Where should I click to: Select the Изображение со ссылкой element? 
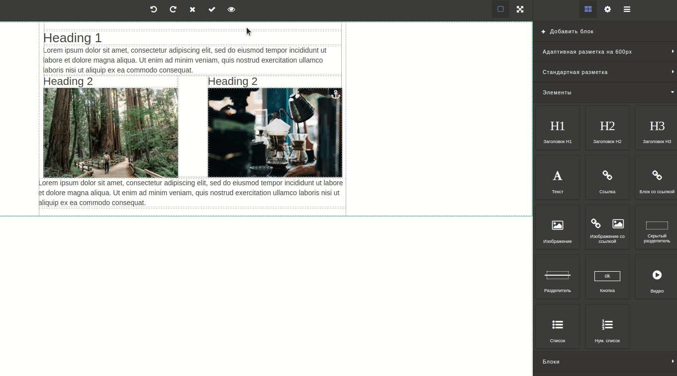[607, 227]
